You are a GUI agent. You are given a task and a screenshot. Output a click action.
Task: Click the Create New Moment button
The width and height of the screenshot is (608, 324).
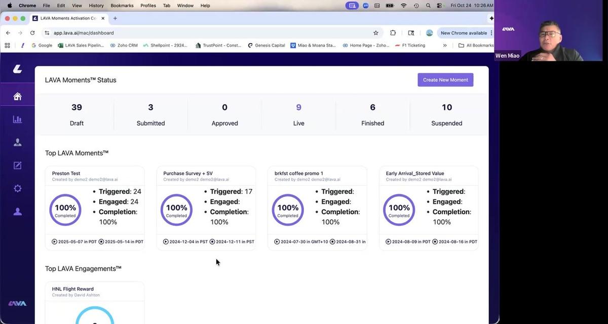(445, 80)
